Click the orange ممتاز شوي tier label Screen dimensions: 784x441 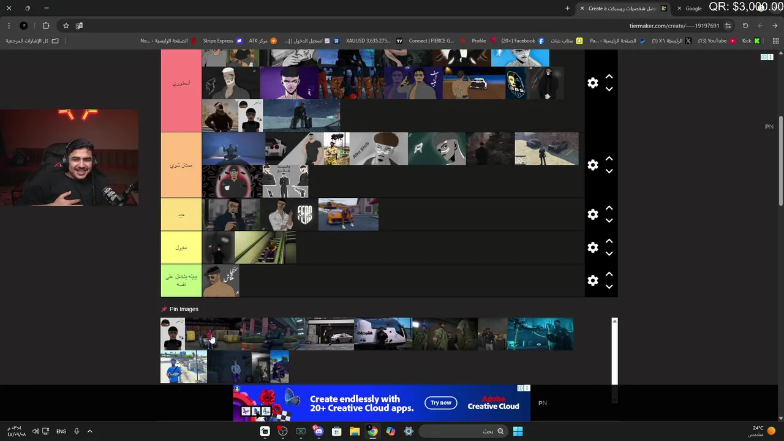tap(181, 165)
